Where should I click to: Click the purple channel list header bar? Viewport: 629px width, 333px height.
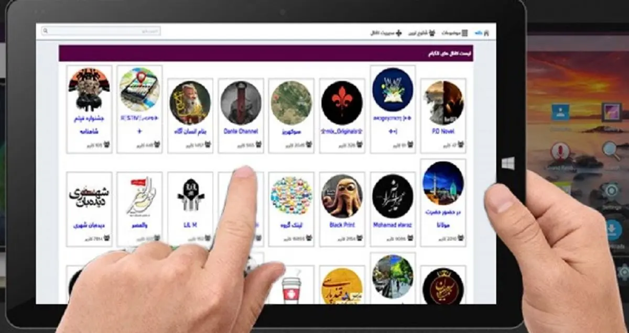pos(266,53)
